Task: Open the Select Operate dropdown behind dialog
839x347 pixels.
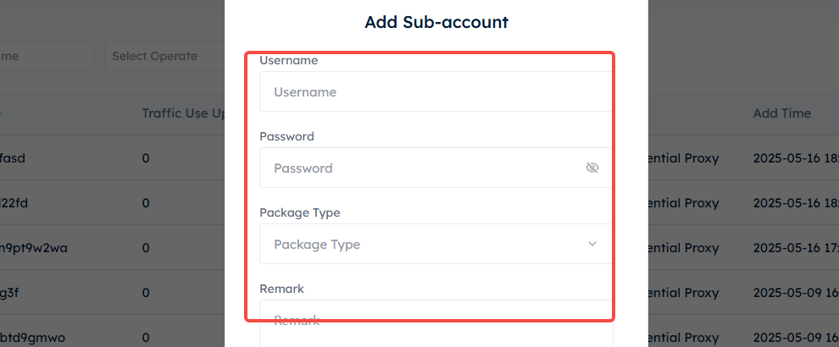Action: pos(164,56)
